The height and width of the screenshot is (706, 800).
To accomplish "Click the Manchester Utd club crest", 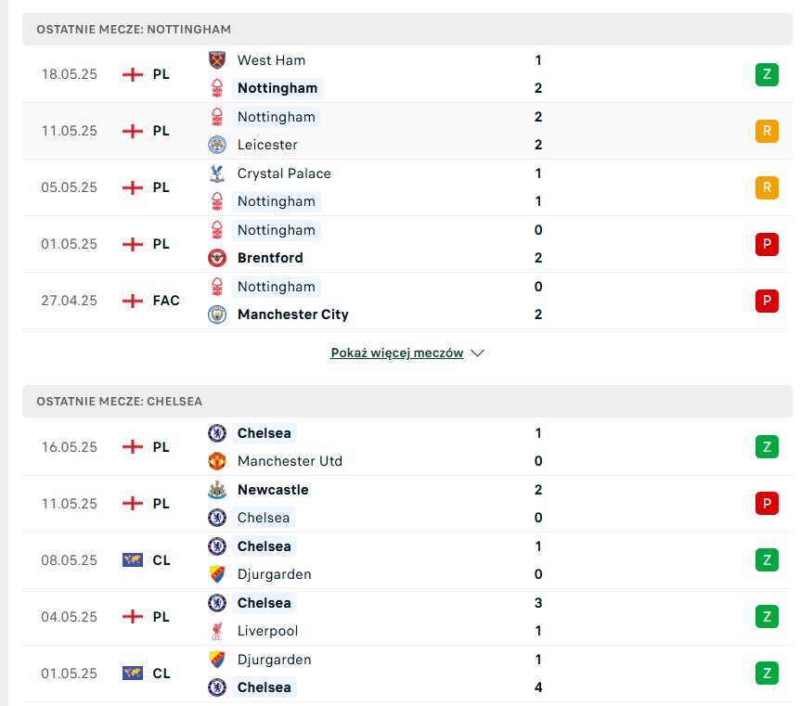I will pos(217,461).
